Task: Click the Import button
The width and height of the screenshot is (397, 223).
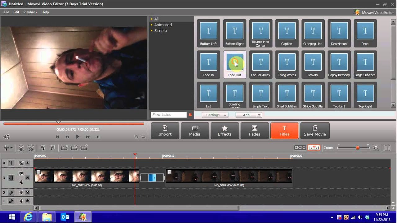Action: point(165,130)
